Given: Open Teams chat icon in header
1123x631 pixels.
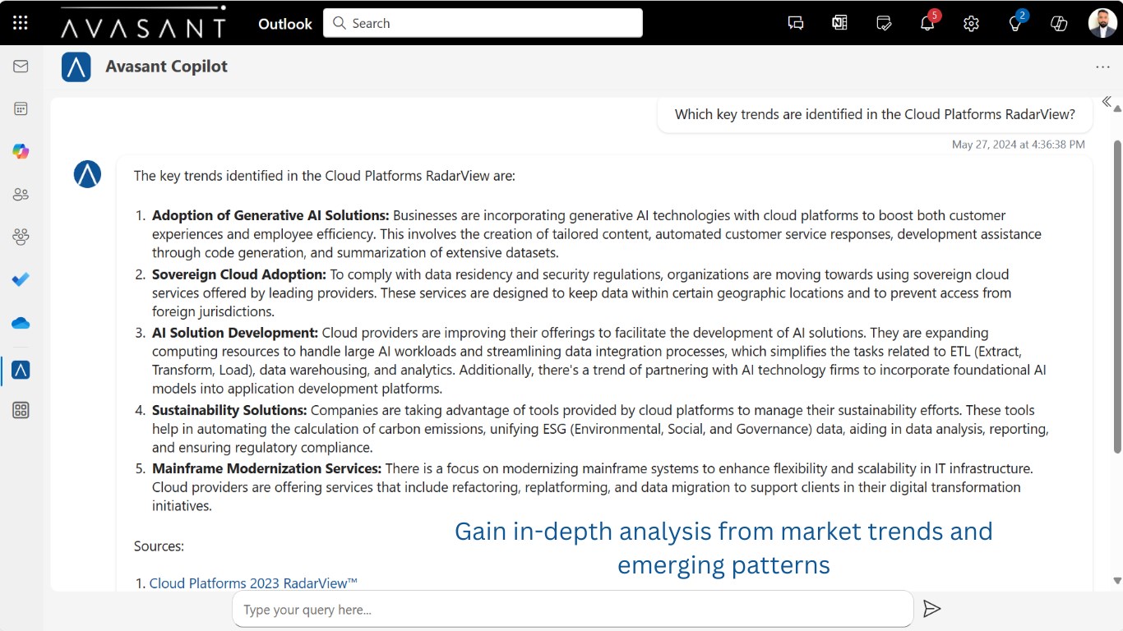Looking at the screenshot, I should point(795,23).
